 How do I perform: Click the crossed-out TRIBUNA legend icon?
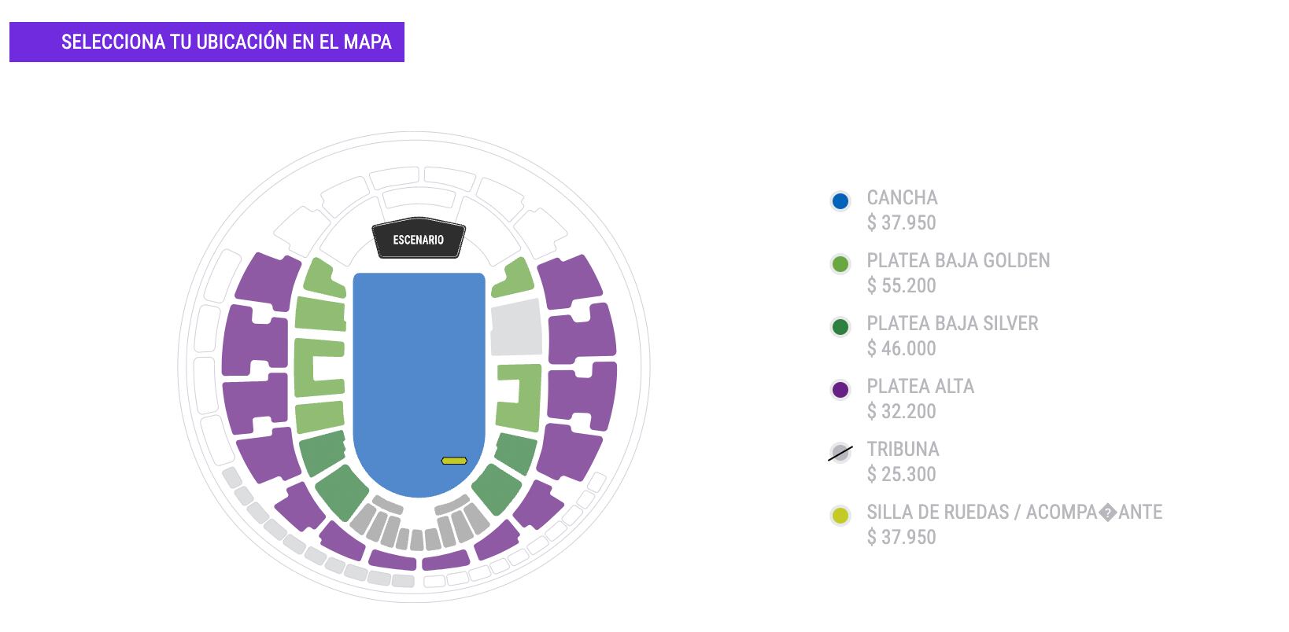coord(841,453)
